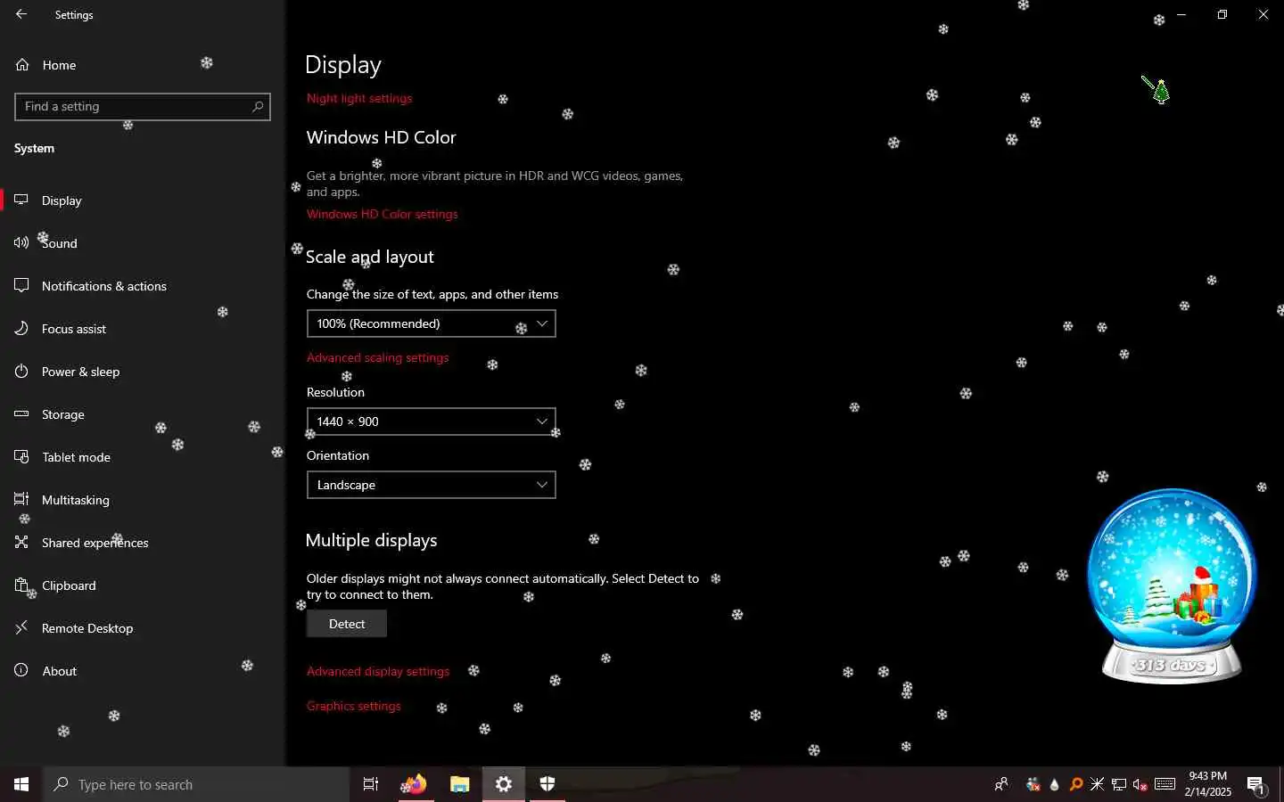Image resolution: width=1284 pixels, height=802 pixels.
Task: Open the touch keyboard tray icon
Action: (1165, 784)
